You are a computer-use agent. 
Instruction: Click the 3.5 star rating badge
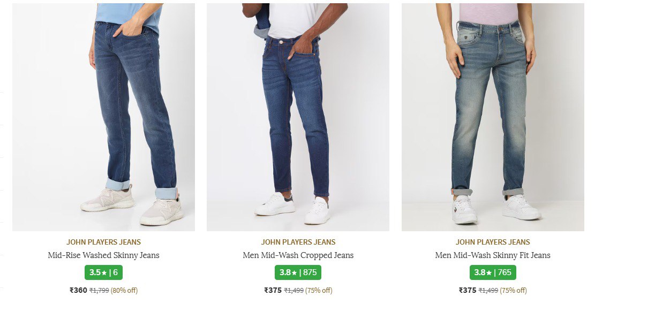click(103, 272)
